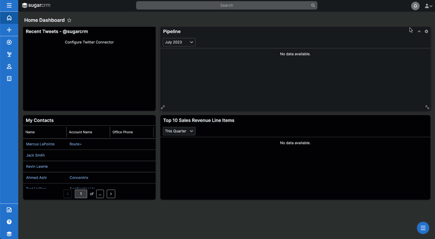
Task: Open the Concentrix account
Action: click(x=79, y=178)
